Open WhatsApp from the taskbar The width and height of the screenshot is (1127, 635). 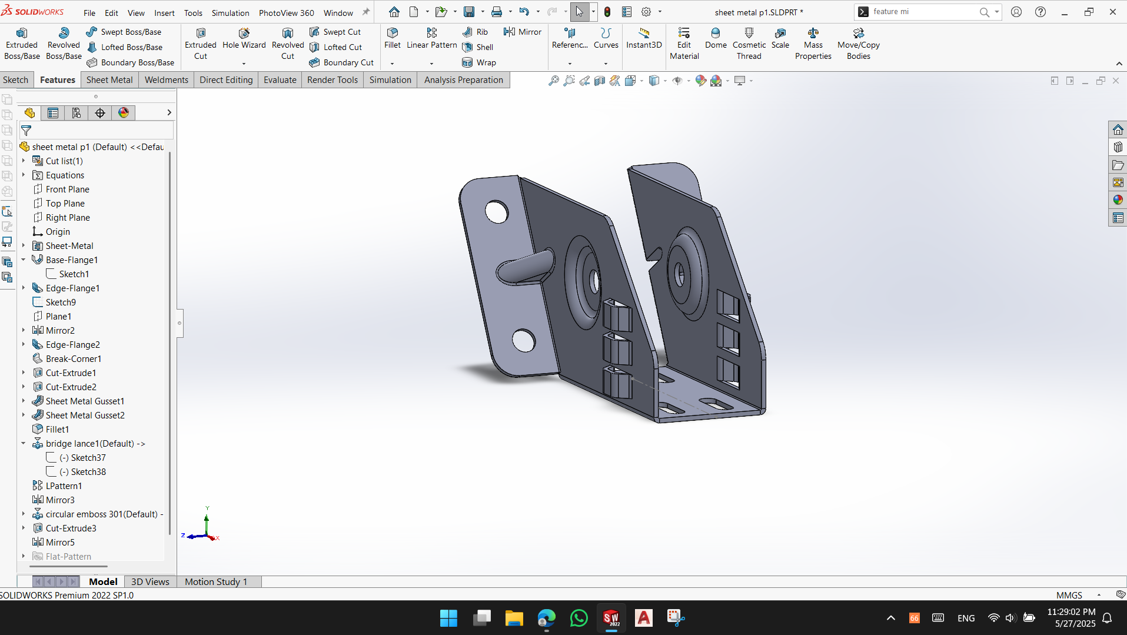point(579,618)
